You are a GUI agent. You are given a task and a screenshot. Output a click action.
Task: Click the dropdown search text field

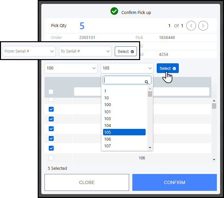(124, 80)
